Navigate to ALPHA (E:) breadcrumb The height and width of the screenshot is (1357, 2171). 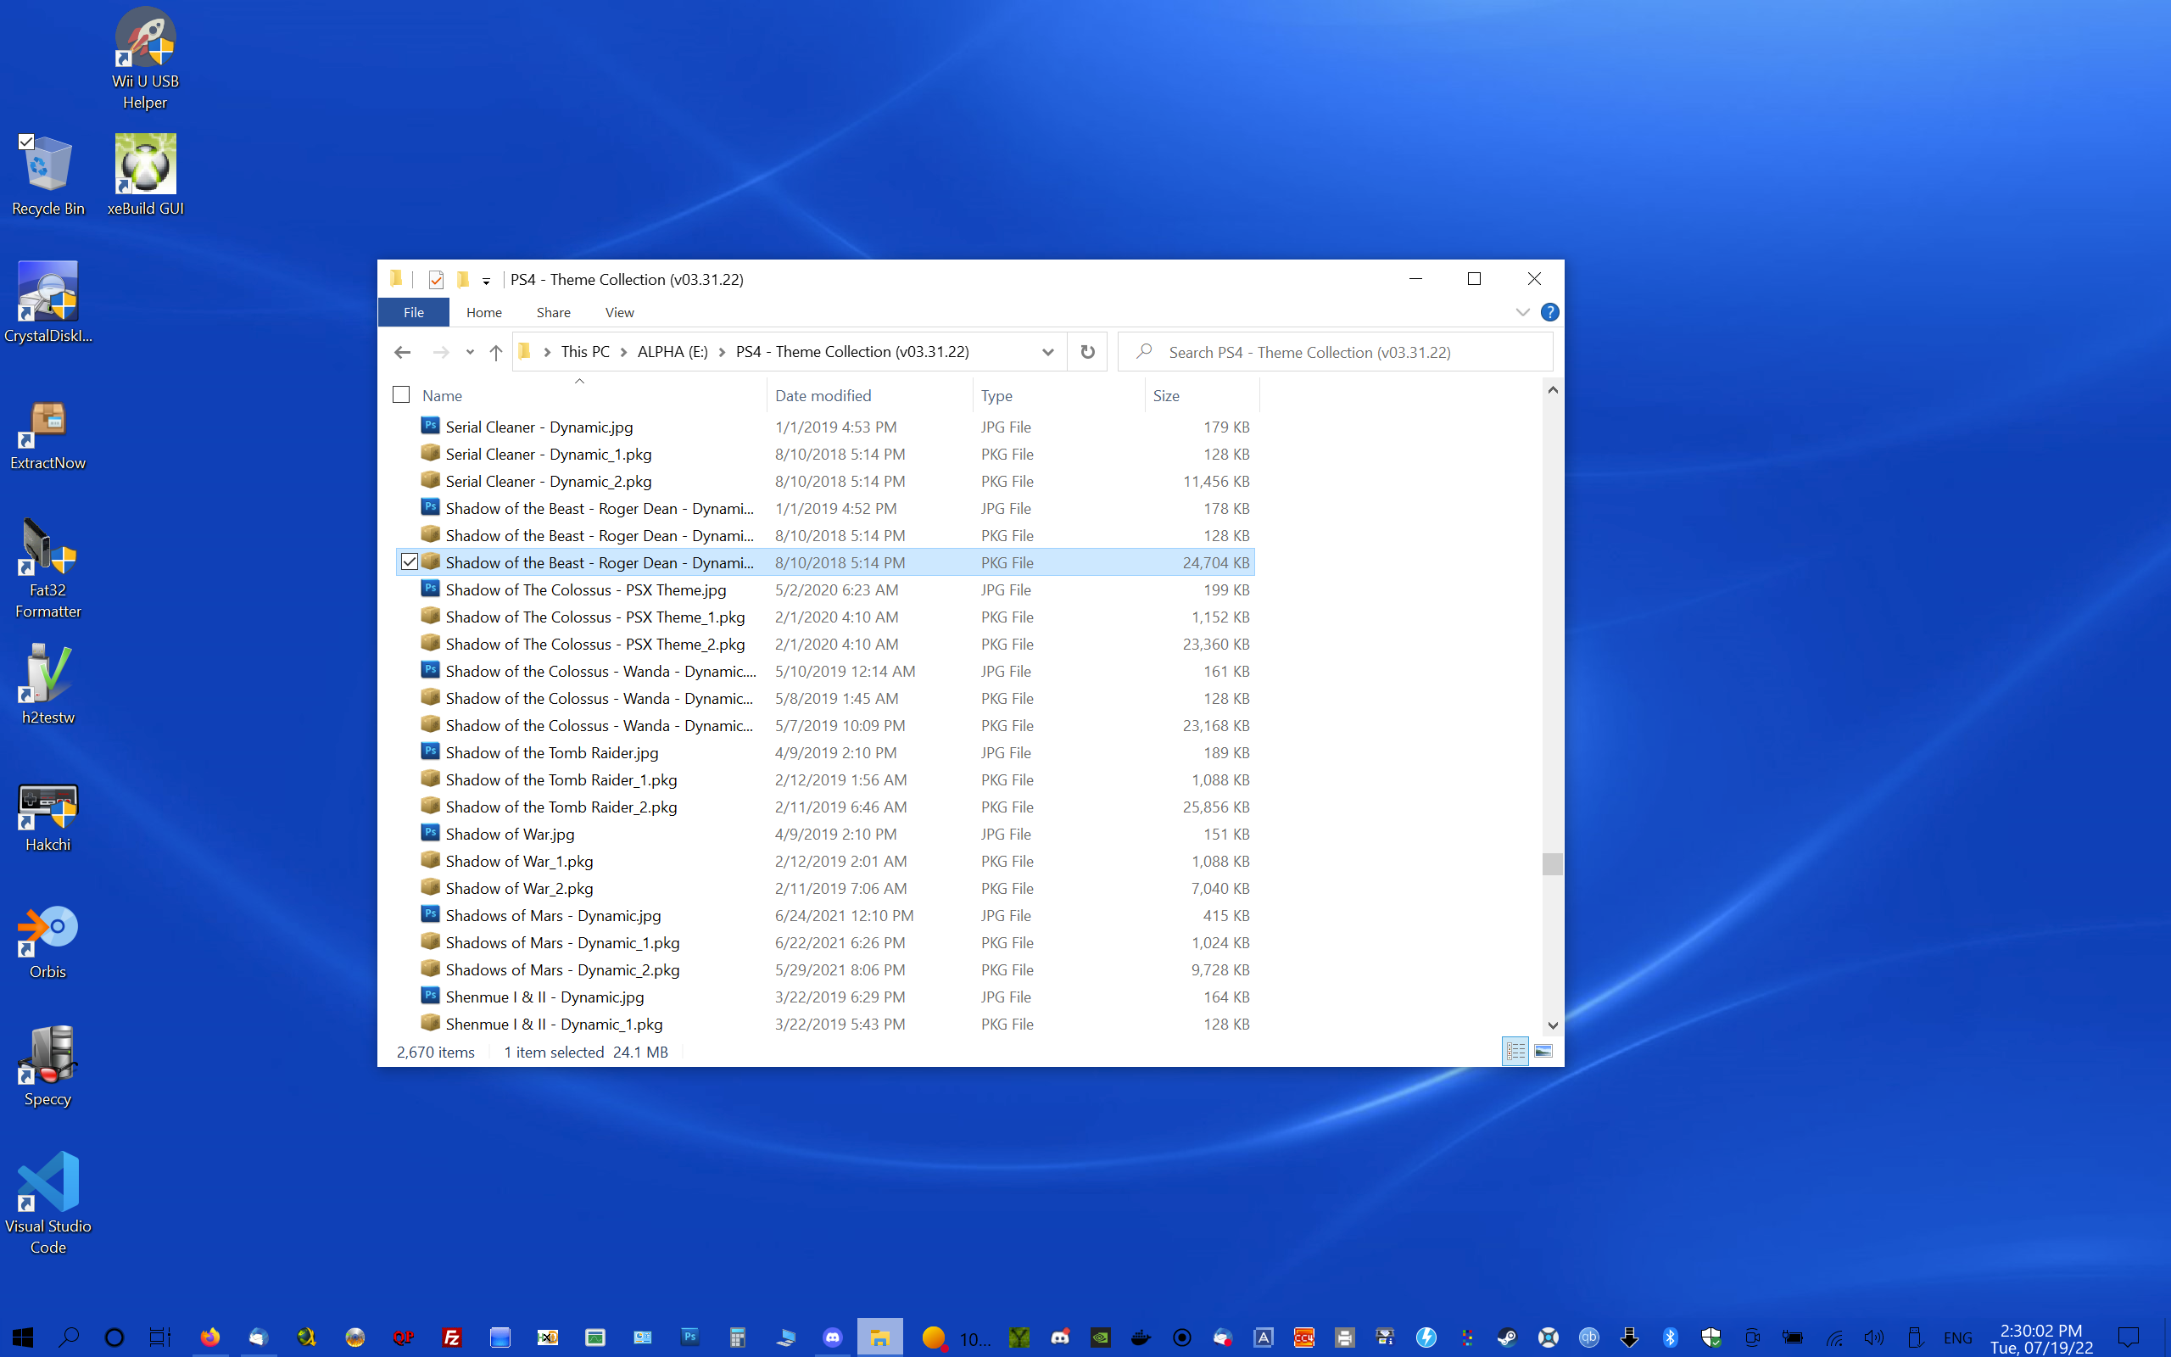coord(672,352)
